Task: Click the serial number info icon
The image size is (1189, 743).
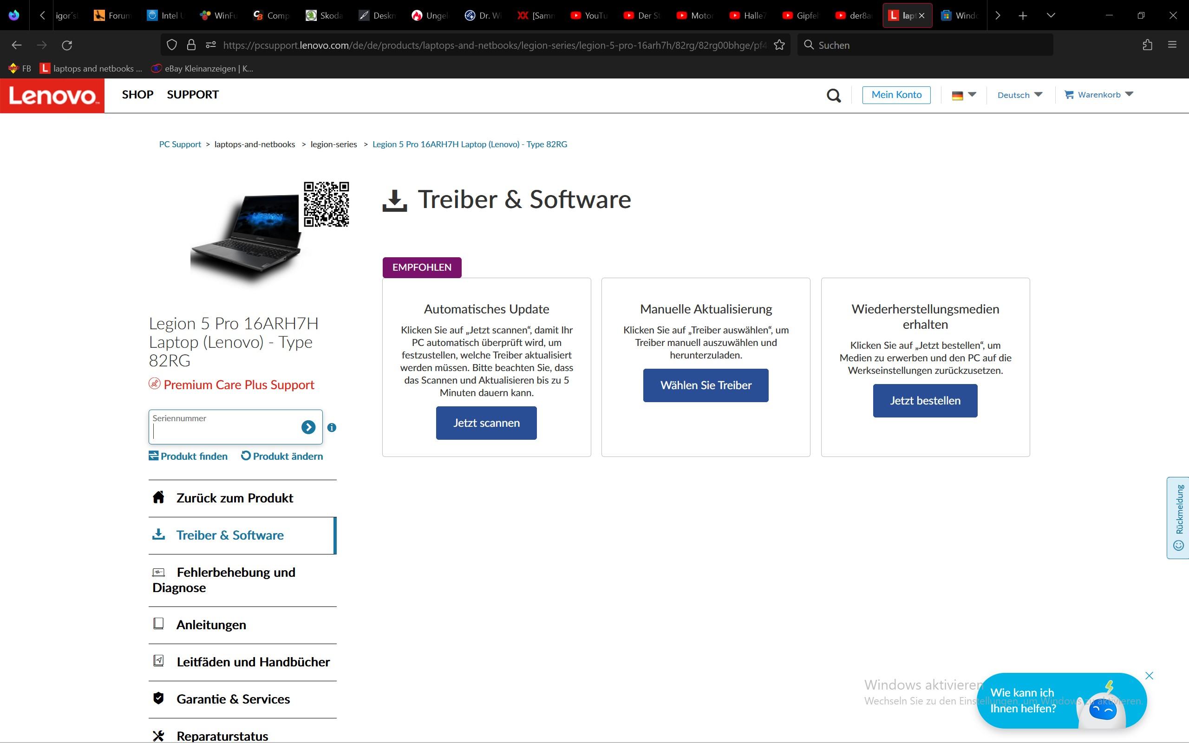Action: tap(332, 428)
